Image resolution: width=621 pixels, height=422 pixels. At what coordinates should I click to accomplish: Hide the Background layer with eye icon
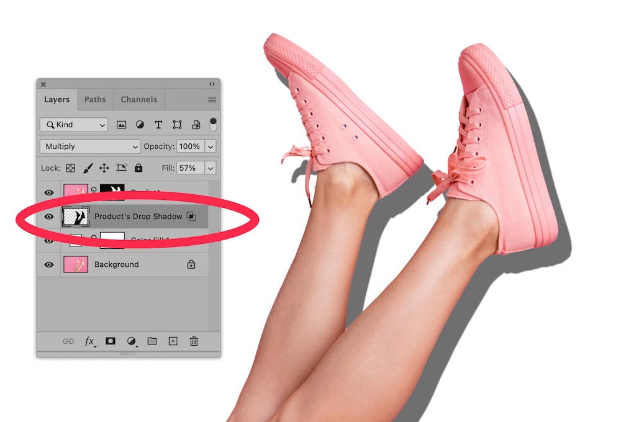(x=48, y=264)
